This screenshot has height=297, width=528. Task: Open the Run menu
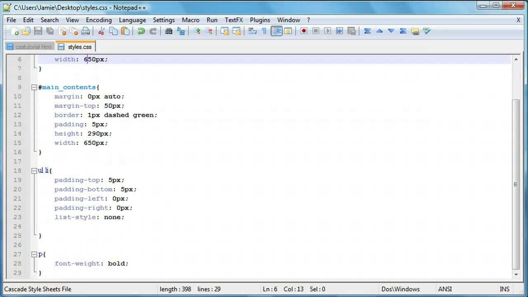pyautogui.click(x=212, y=20)
